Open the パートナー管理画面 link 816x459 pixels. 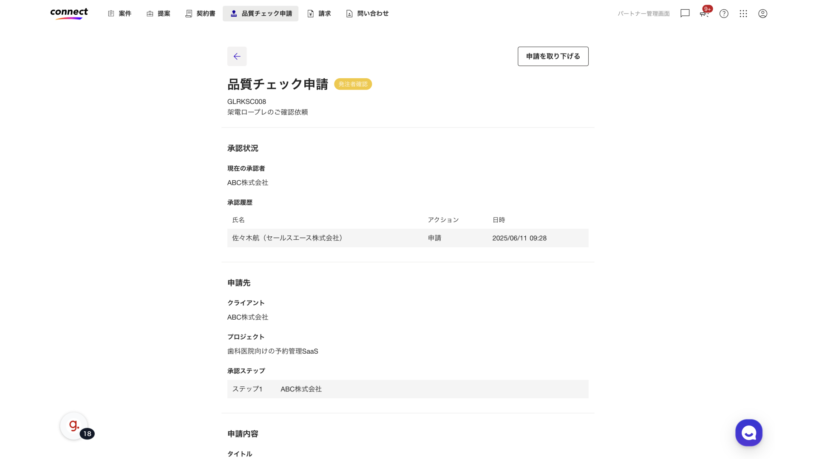[643, 13]
